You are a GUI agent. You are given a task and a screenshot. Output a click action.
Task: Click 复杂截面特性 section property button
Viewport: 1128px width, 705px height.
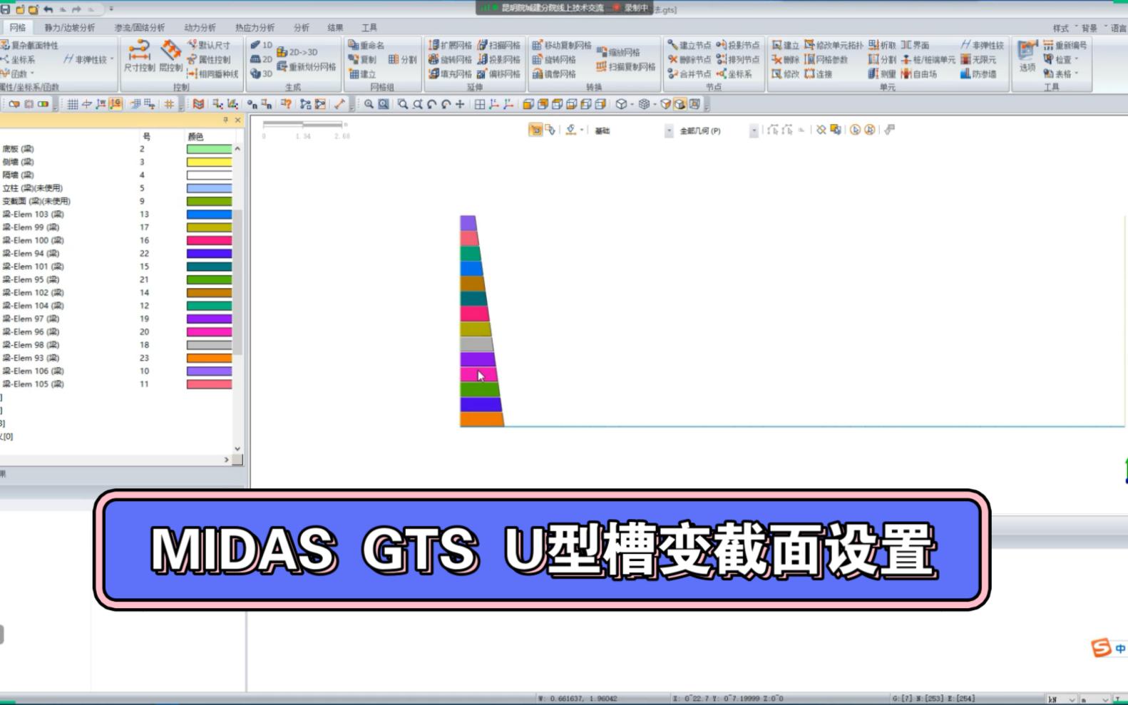click(x=29, y=45)
